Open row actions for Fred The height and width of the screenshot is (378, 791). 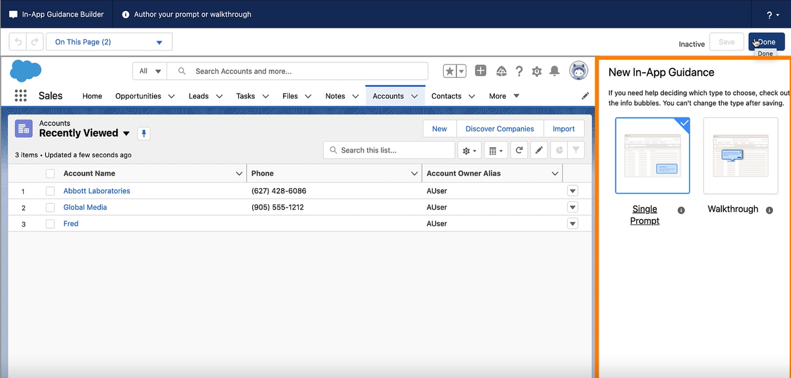(572, 223)
